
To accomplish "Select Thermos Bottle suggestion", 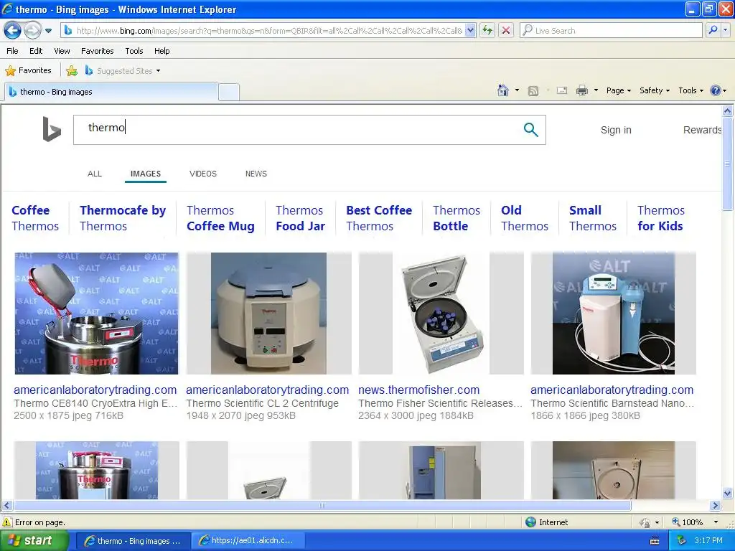I will point(457,218).
